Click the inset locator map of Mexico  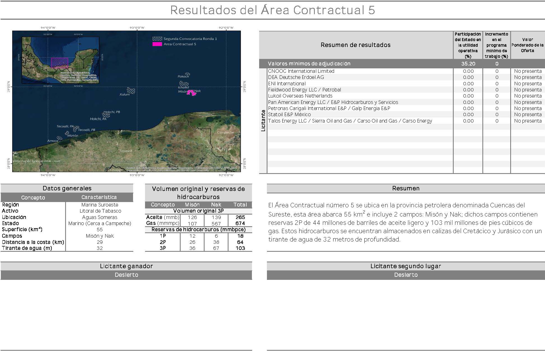pos(60,60)
